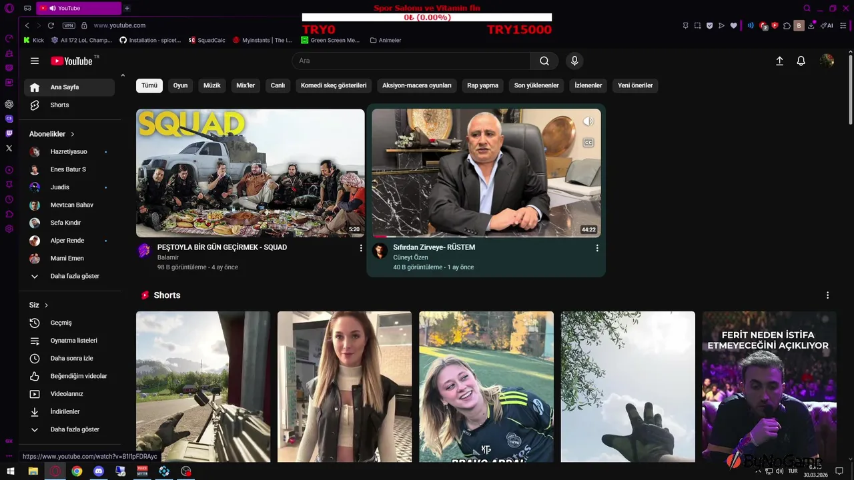The height and width of the screenshot is (480, 854).
Task: Open File Explorer from the taskbar
Action: [33, 471]
